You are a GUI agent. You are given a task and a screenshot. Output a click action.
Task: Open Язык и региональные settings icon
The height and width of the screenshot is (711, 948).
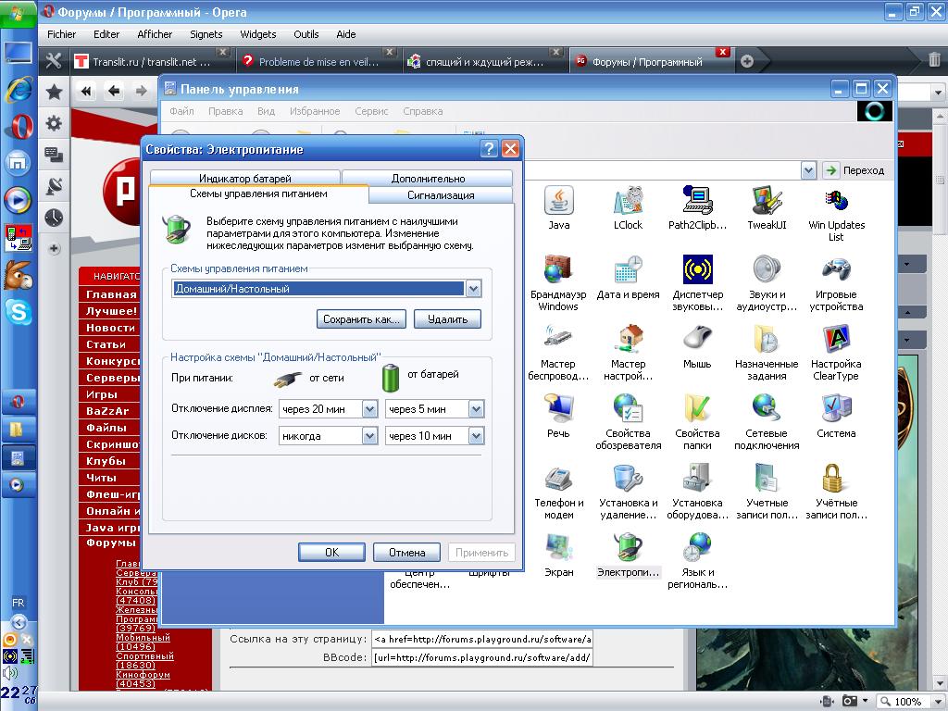point(697,548)
